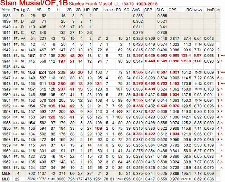Click the empty-season year cell '1945'
The width and height of the screenshot is (225, 182).
point(6,67)
